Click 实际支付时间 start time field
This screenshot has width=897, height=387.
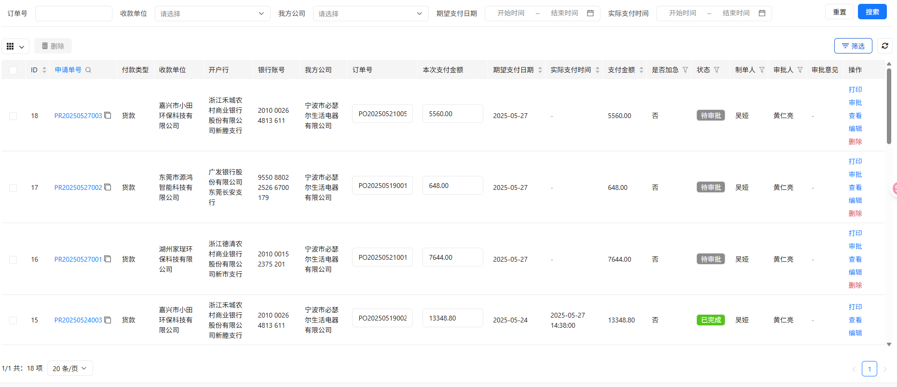(x=682, y=13)
